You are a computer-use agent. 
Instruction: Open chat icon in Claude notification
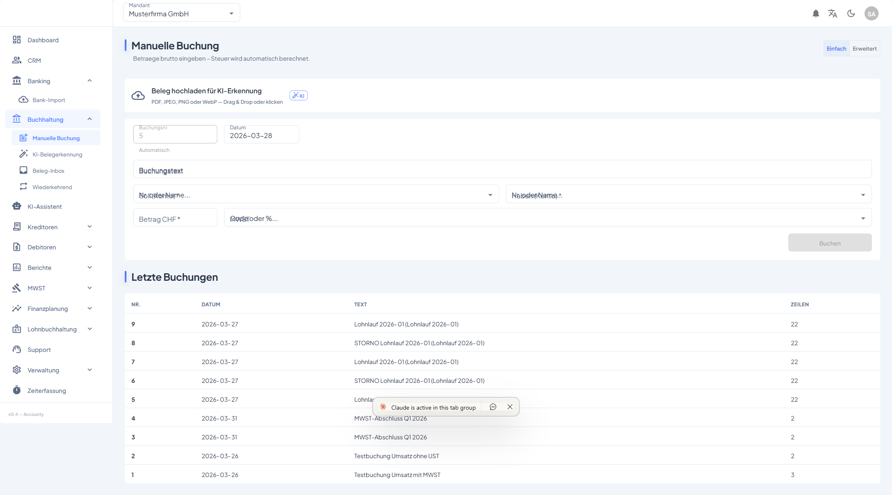[493, 407]
